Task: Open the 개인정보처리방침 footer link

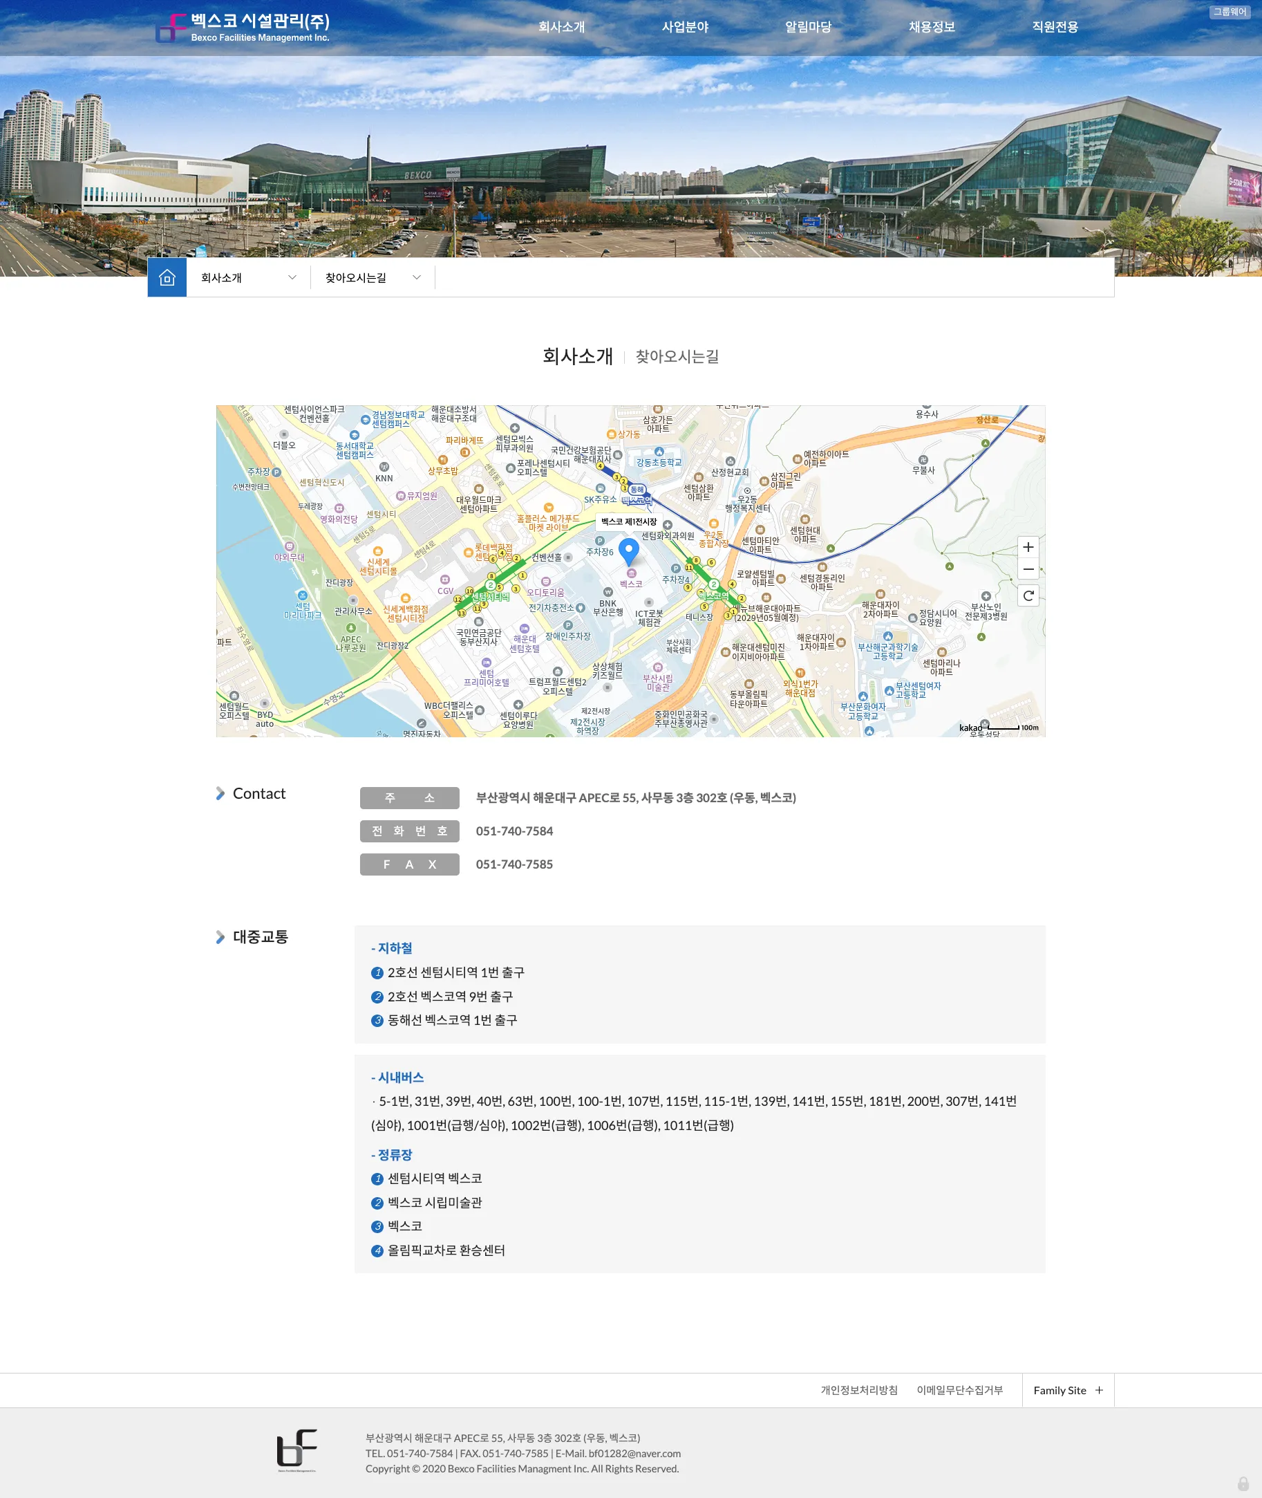Action: coord(858,1390)
